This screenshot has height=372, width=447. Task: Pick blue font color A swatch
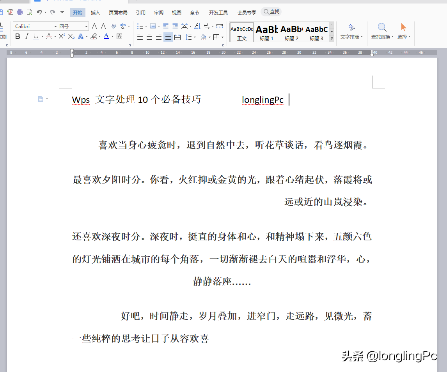(x=106, y=37)
